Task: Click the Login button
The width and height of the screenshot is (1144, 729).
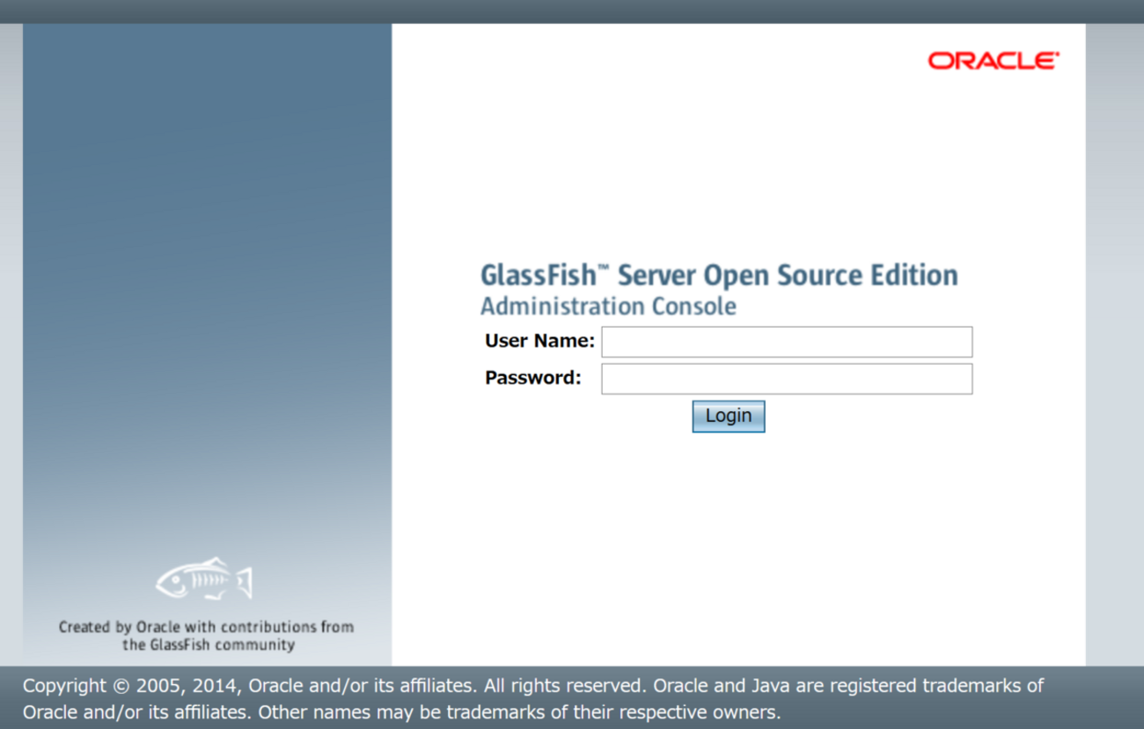Action: pos(729,416)
